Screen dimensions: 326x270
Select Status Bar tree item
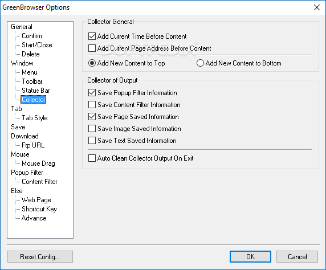(x=36, y=91)
